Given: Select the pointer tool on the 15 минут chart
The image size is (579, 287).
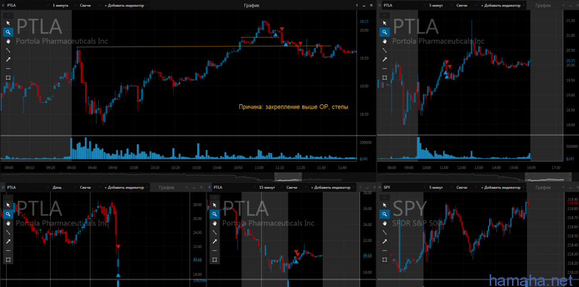Looking at the screenshot, I should click(x=215, y=205).
